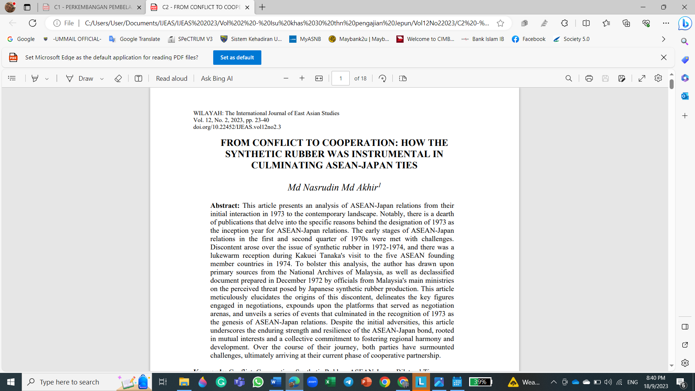This screenshot has height=391, width=695.
Task: Open Settings and more ellipsis menu
Action: pyautogui.click(x=666, y=23)
